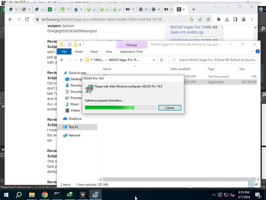Sort files by Date modified column

[x=180, y=69]
